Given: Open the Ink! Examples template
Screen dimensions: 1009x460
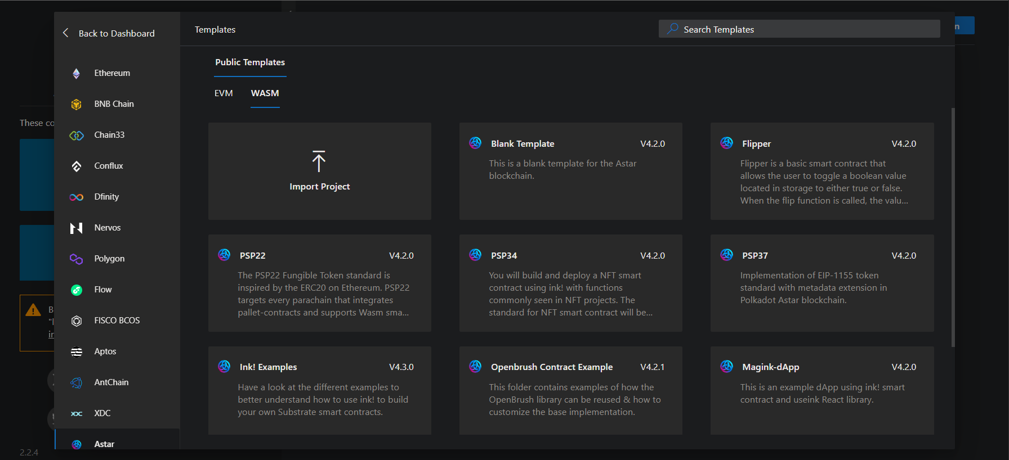Looking at the screenshot, I should click(x=319, y=390).
